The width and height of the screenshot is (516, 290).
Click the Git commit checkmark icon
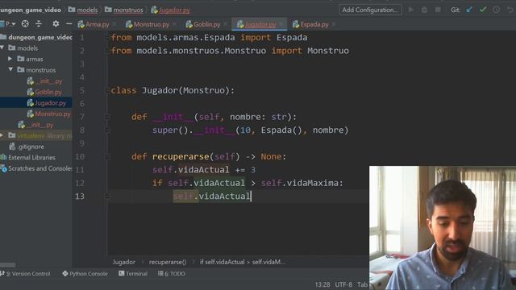483,10
